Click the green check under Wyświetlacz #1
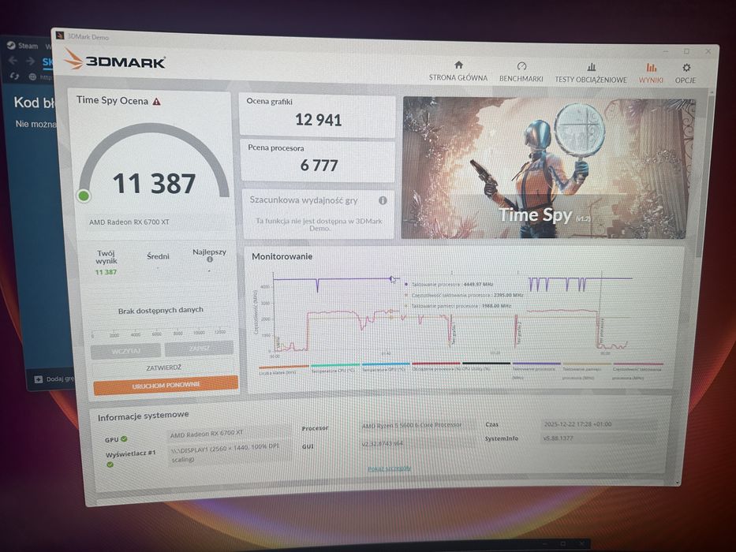 [110, 464]
